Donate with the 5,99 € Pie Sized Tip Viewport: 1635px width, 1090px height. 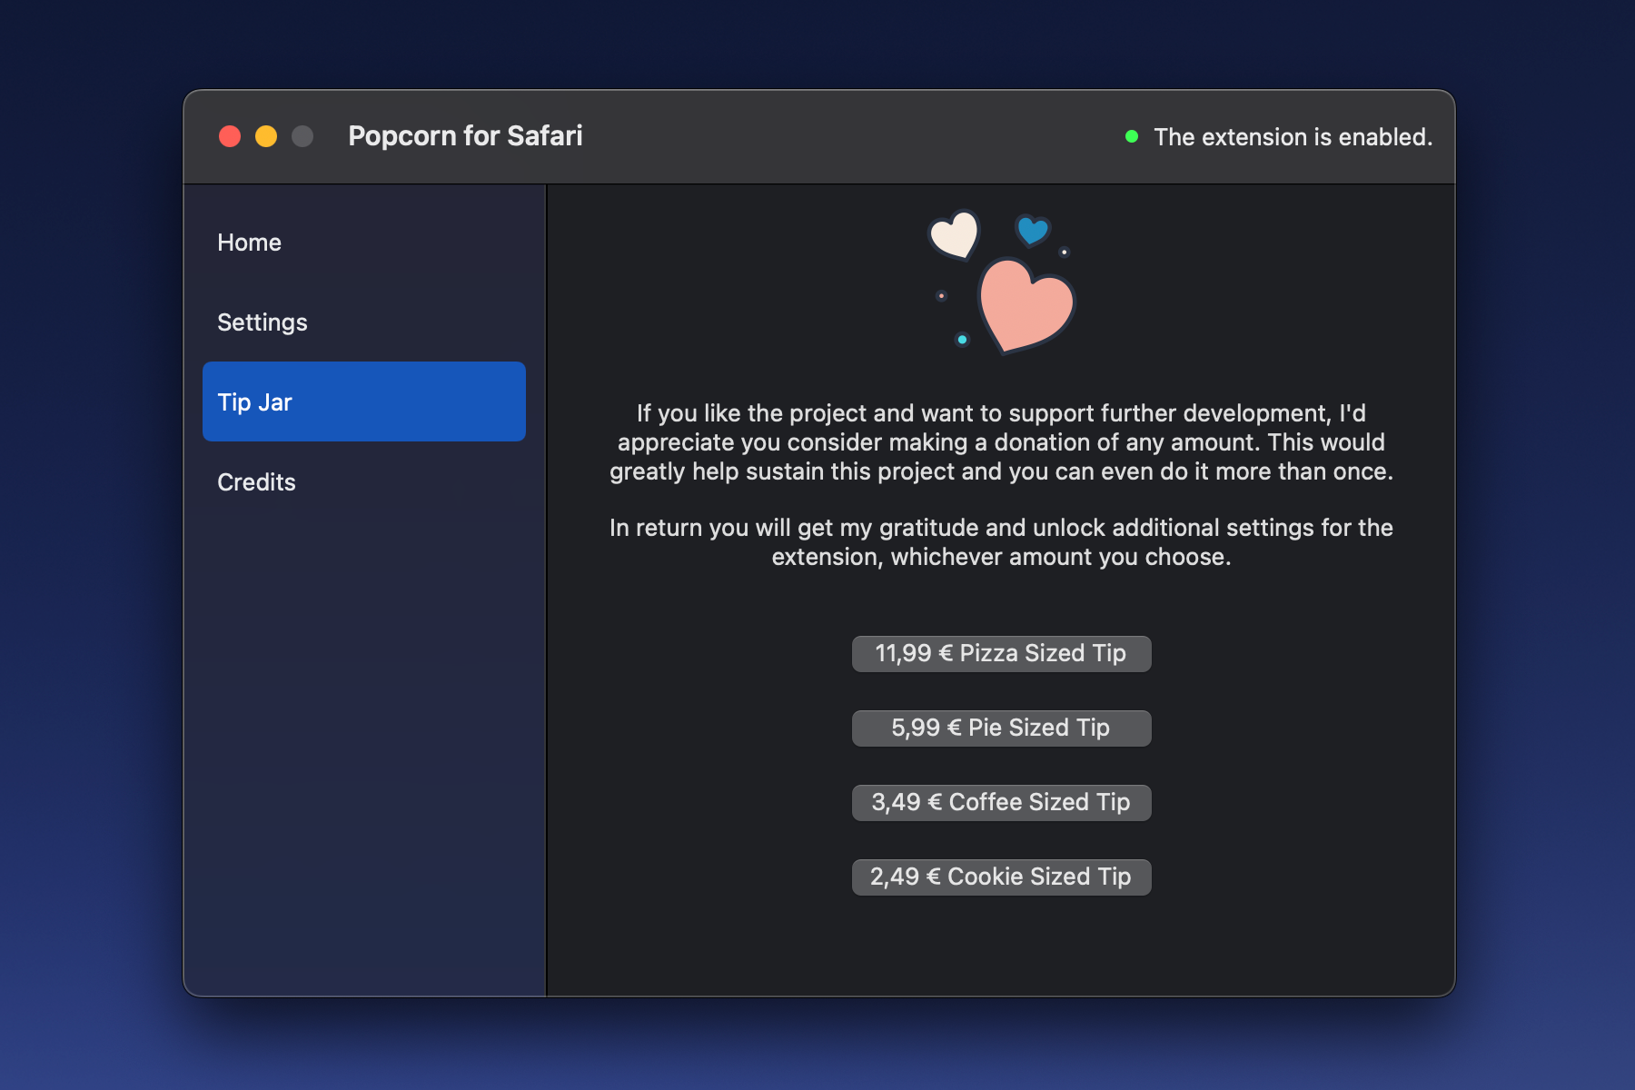click(x=1001, y=728)
